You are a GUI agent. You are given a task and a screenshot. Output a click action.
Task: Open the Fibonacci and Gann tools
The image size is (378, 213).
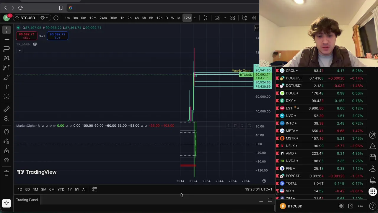pos(6,49)
